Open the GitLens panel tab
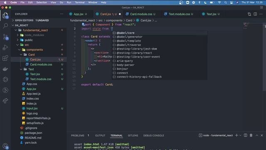This screenshot has width=266, height=150. (133, 135)
